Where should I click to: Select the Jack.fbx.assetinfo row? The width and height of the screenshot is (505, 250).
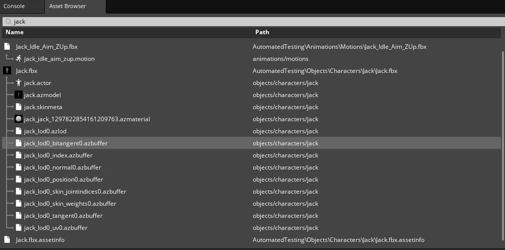point(251,240)
